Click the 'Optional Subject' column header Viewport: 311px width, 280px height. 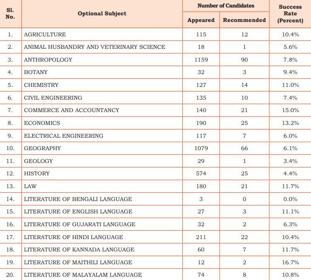point(102,14)
